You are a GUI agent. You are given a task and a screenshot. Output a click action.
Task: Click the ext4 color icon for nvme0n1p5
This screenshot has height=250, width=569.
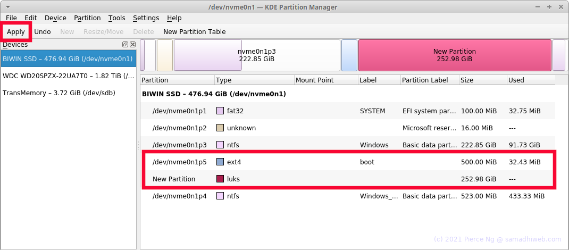pos(220,162)
